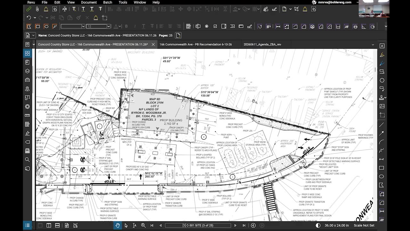Go to the next page
Image resolution: width=410 pixels, height=231 pixels.
235,226
